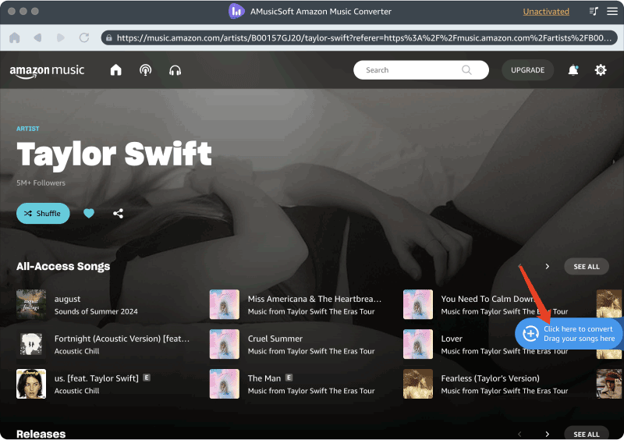The height and width of the screenshot is (440, 624).
Task: Open You Need To Calm Down thumbnail
Action: [418, 304]
